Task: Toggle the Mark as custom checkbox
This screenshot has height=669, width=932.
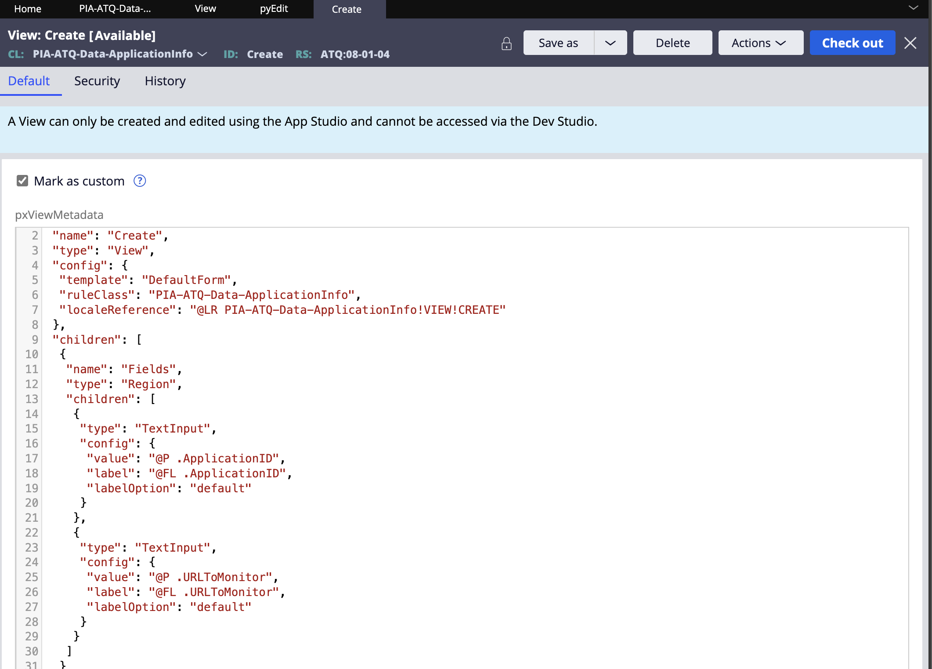Action: click(x=22, y=181)
